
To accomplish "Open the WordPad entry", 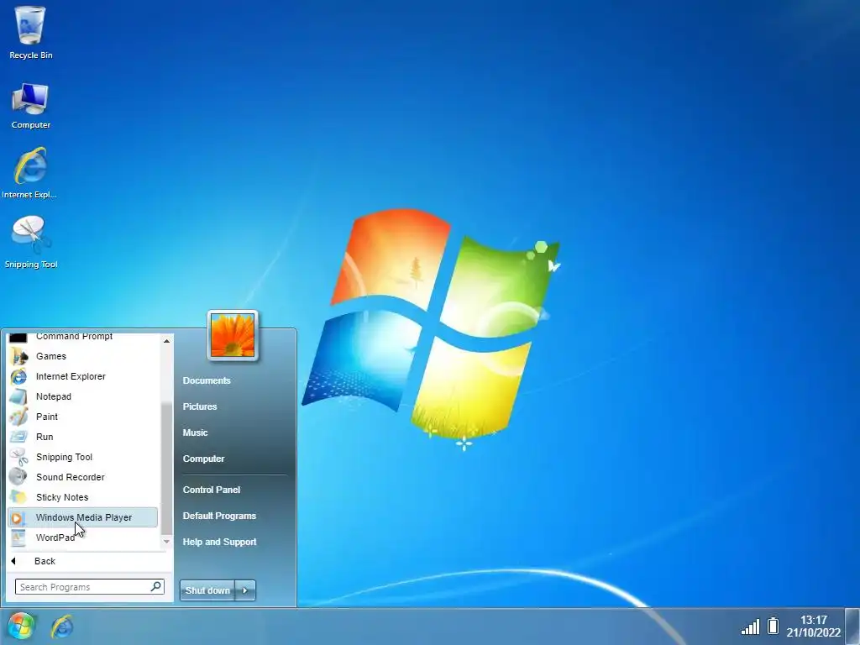I will (83, 537).
